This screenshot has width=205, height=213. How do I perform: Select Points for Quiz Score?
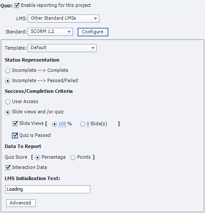tap(73, 157)
